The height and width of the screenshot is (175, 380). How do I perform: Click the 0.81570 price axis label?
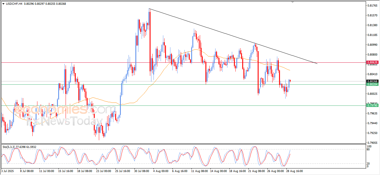pos(372,15)
